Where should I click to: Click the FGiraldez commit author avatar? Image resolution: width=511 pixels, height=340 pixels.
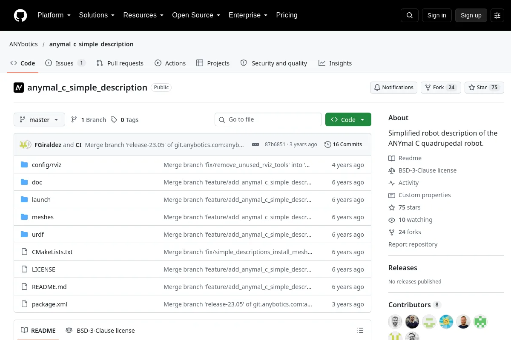[x=23, y=144]
